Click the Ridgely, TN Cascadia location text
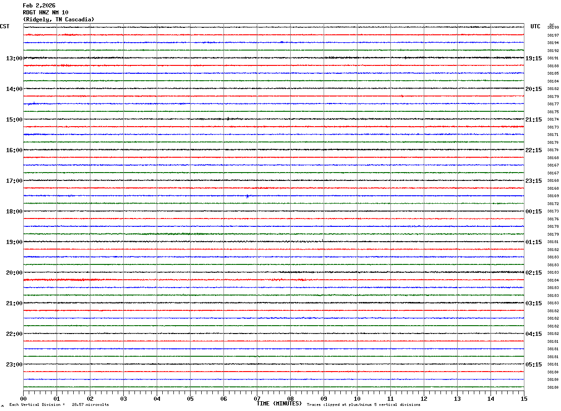The width and height of the screenshot is (561, 411). click(58, 19)
